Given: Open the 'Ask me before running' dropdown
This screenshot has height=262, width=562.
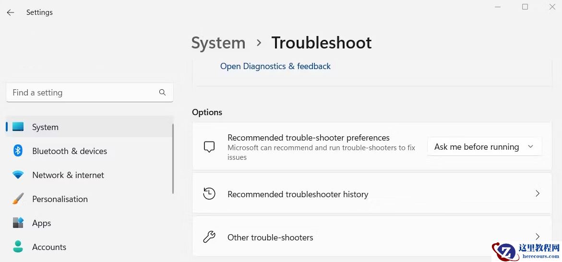Looking at the screenshot, I should (484, 147).
